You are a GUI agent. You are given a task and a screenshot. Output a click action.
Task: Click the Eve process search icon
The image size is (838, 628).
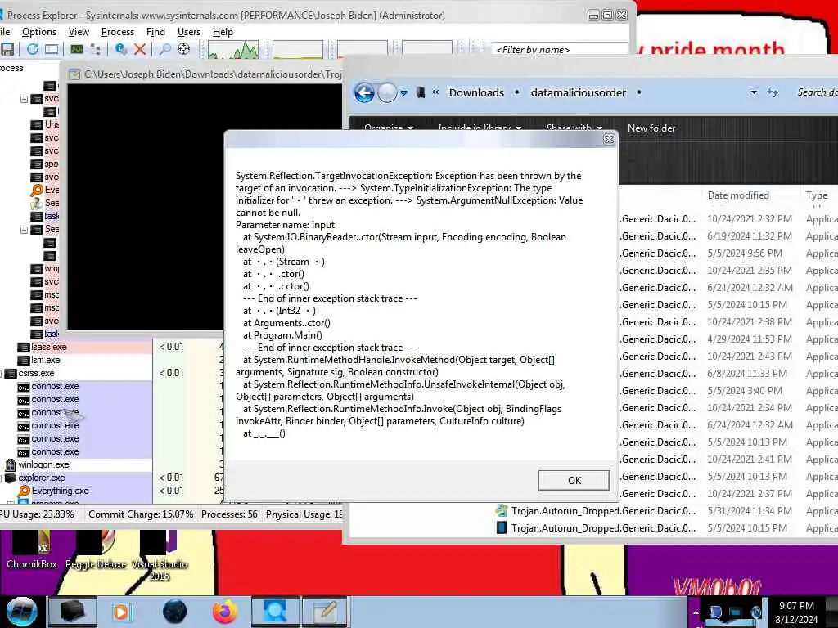pos(37,190)
